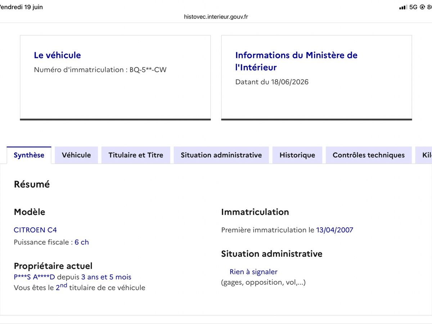
Task: Go to the Historique tab
Action: (297, 155)
